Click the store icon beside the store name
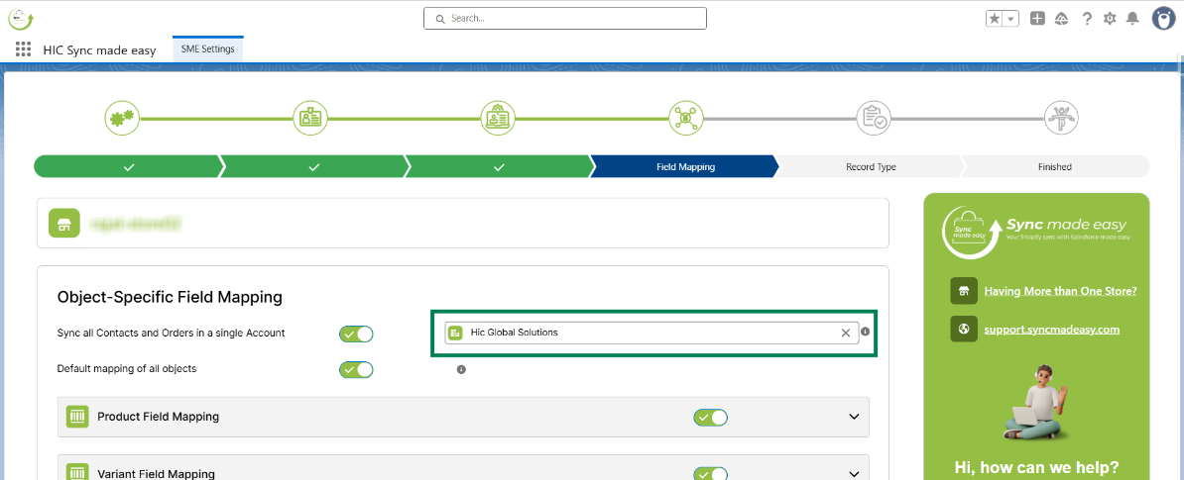1184x480 pixels. click(x=64, y=223)
